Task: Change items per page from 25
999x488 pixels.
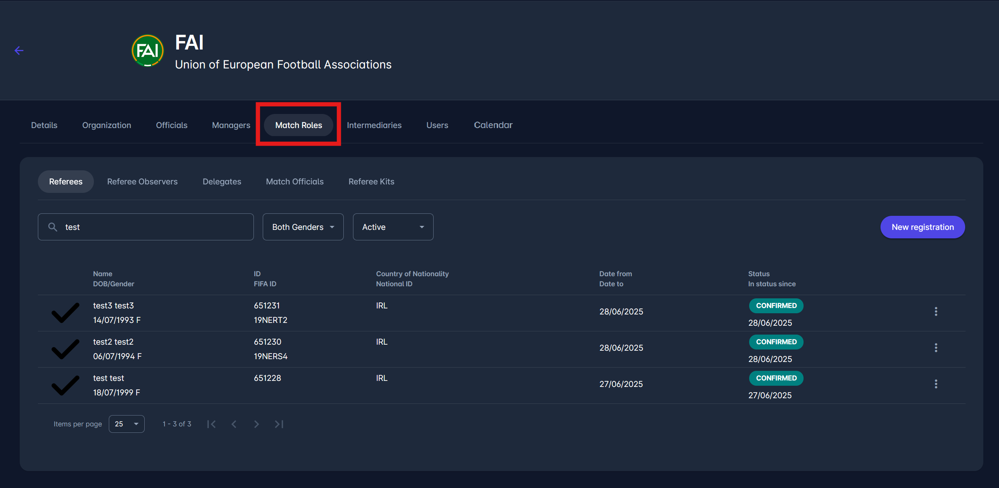Action: [127, 424]
